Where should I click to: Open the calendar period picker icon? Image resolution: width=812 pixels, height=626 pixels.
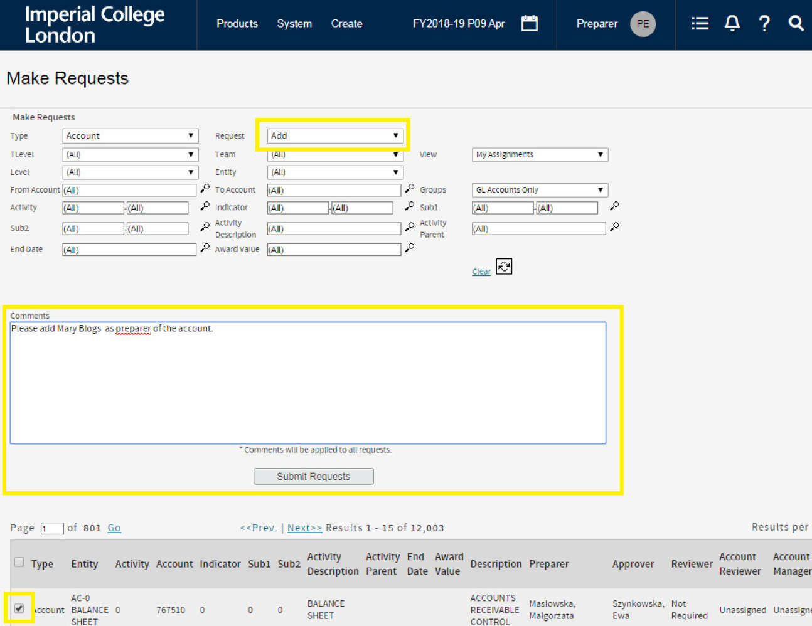click(529, 24)
